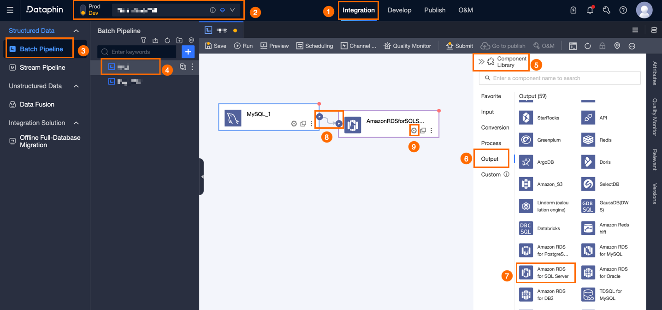Select the Input component category

487,112
